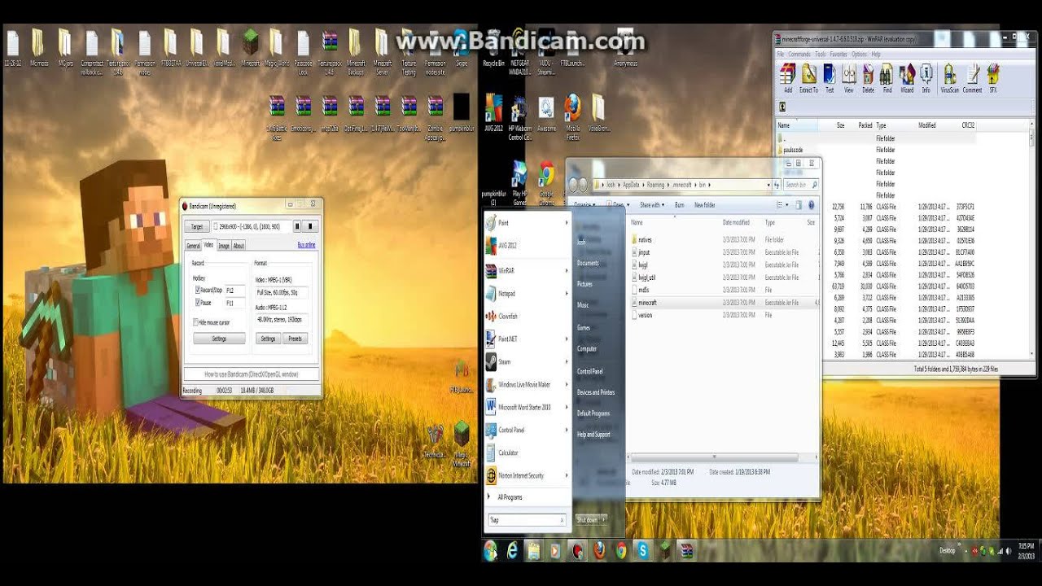
Task: Open WinRAR Tools menu
Action: click(820, 55)
